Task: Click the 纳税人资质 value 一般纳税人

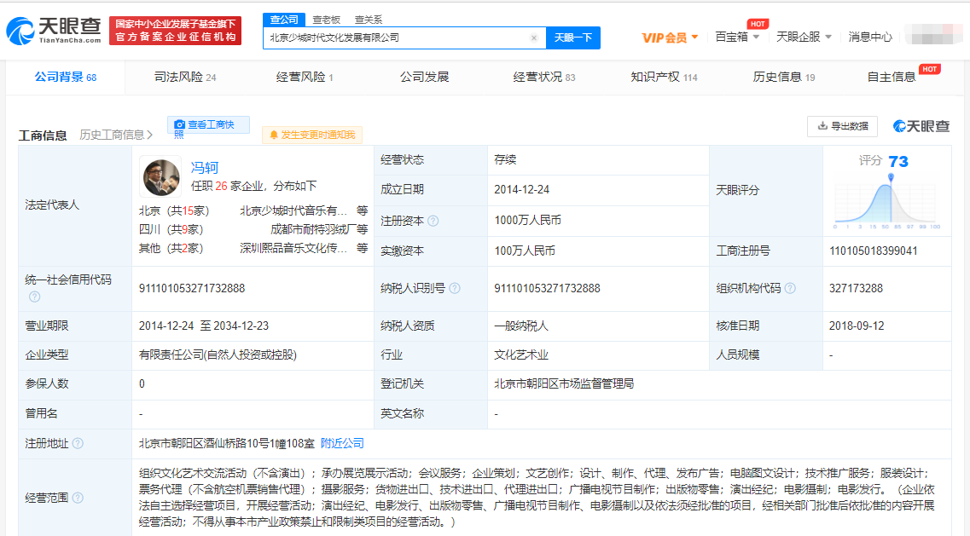Action: 521,326
